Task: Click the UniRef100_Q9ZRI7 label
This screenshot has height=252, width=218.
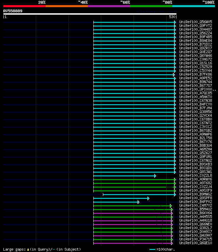Action: tap(196, 48)
